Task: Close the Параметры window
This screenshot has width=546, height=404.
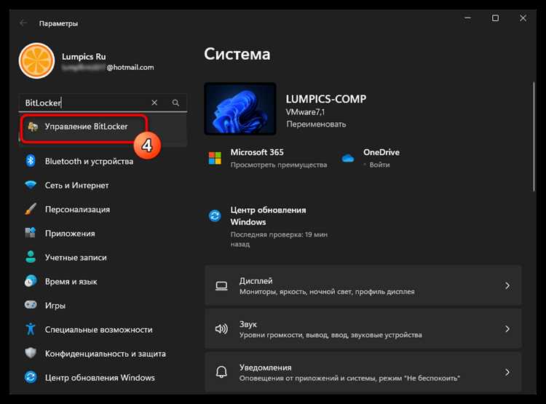Action: point(523,17)
